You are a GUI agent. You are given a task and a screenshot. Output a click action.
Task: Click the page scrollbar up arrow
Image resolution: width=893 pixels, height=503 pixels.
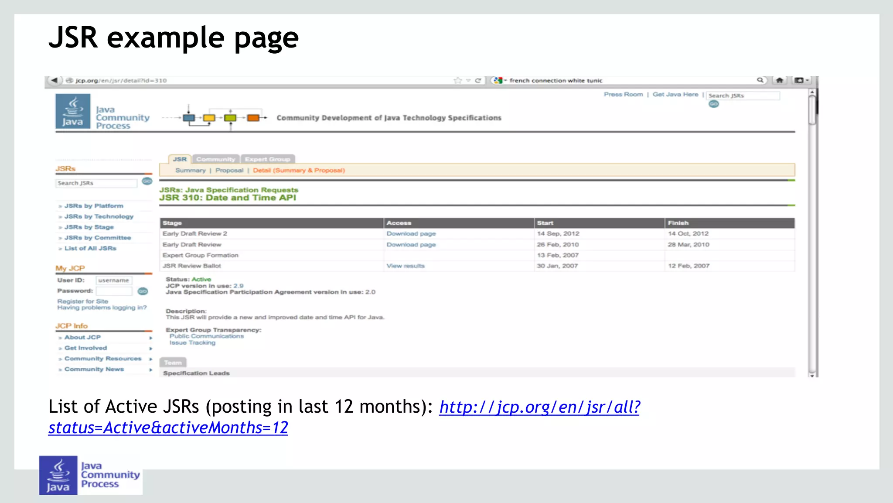coord(812,92)
